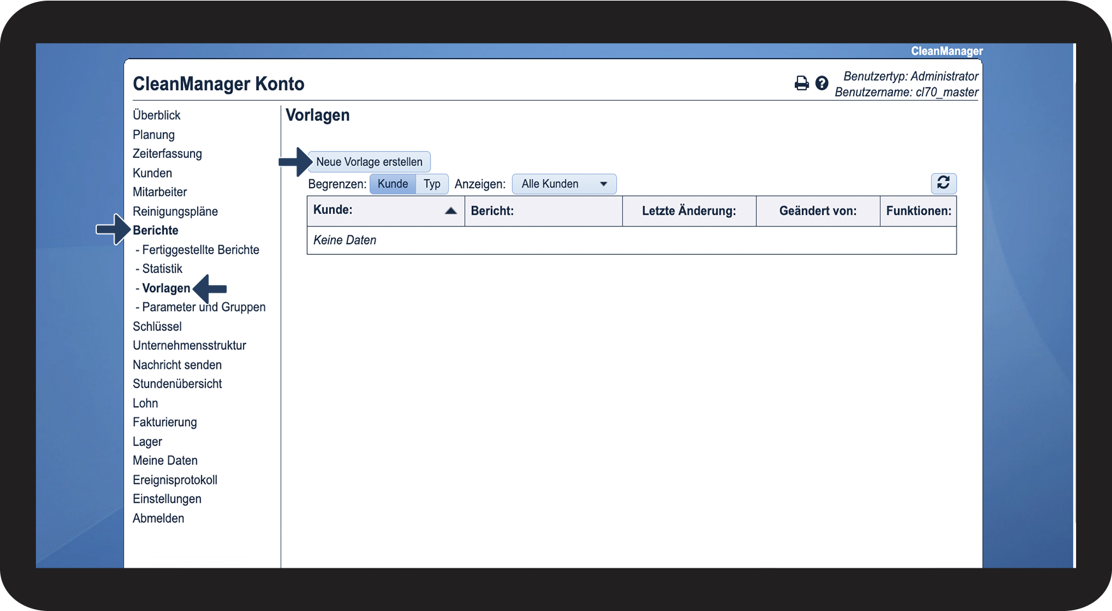The height and width of the screenshot is (611, 1112).
Task: Sort table by Letzte Änderung column
Action: click(x=688, y=211)
